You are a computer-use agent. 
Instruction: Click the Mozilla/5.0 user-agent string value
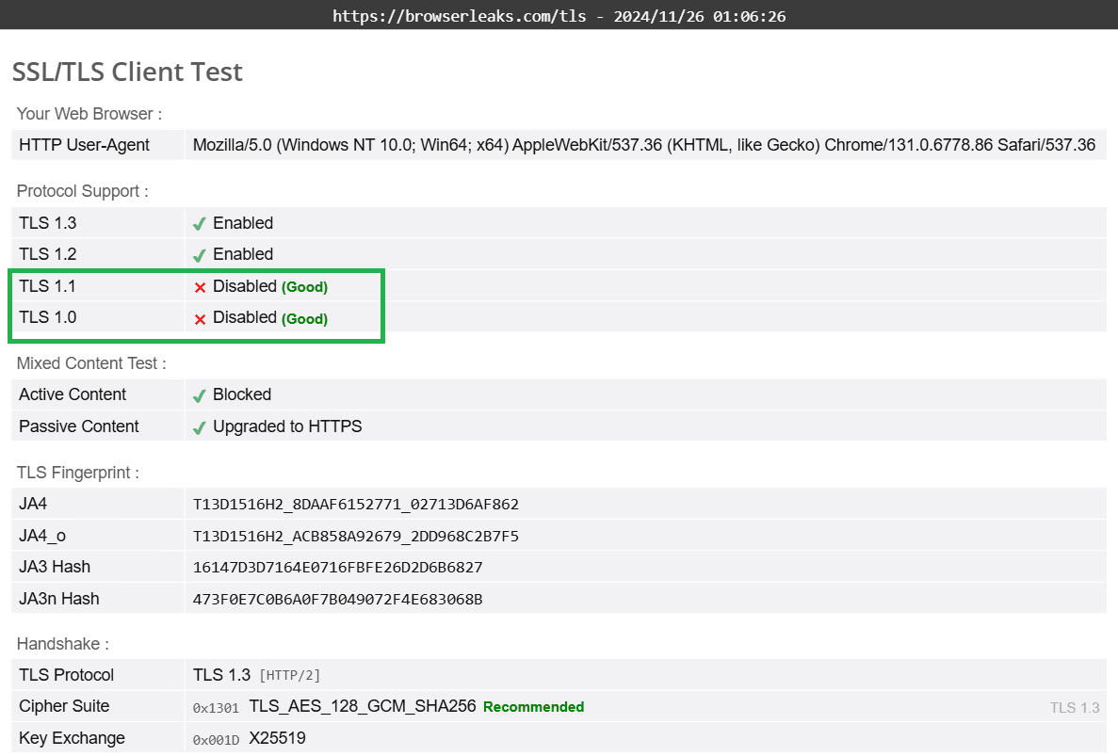point(644,145)
